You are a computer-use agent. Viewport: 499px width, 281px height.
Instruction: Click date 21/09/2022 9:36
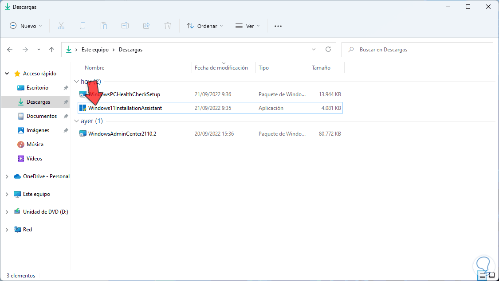(213, 94)
